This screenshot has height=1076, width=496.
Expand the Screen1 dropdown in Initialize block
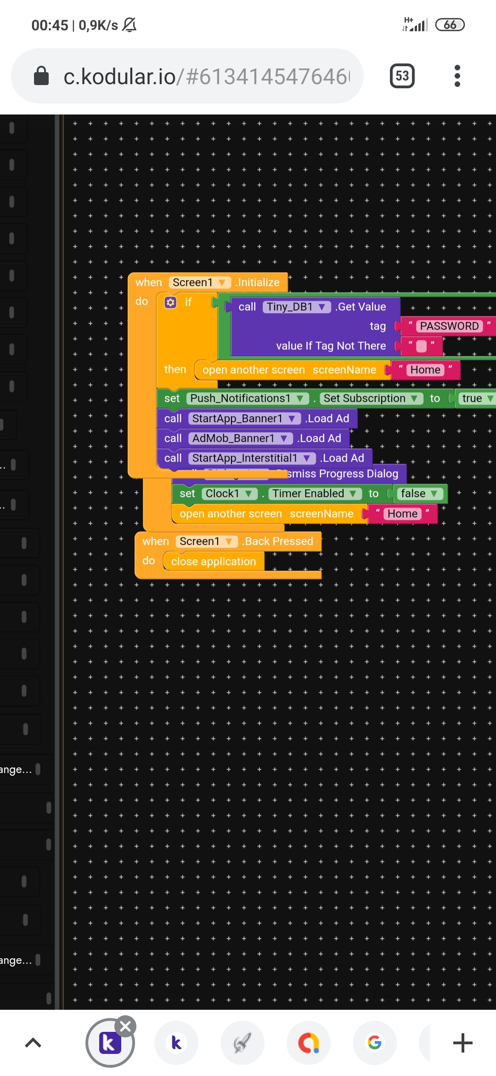[x=199, y=282]
